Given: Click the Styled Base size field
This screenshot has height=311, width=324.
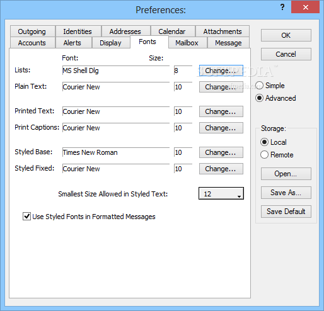Looking at the screenshot, I should click(x=183, y=152).
